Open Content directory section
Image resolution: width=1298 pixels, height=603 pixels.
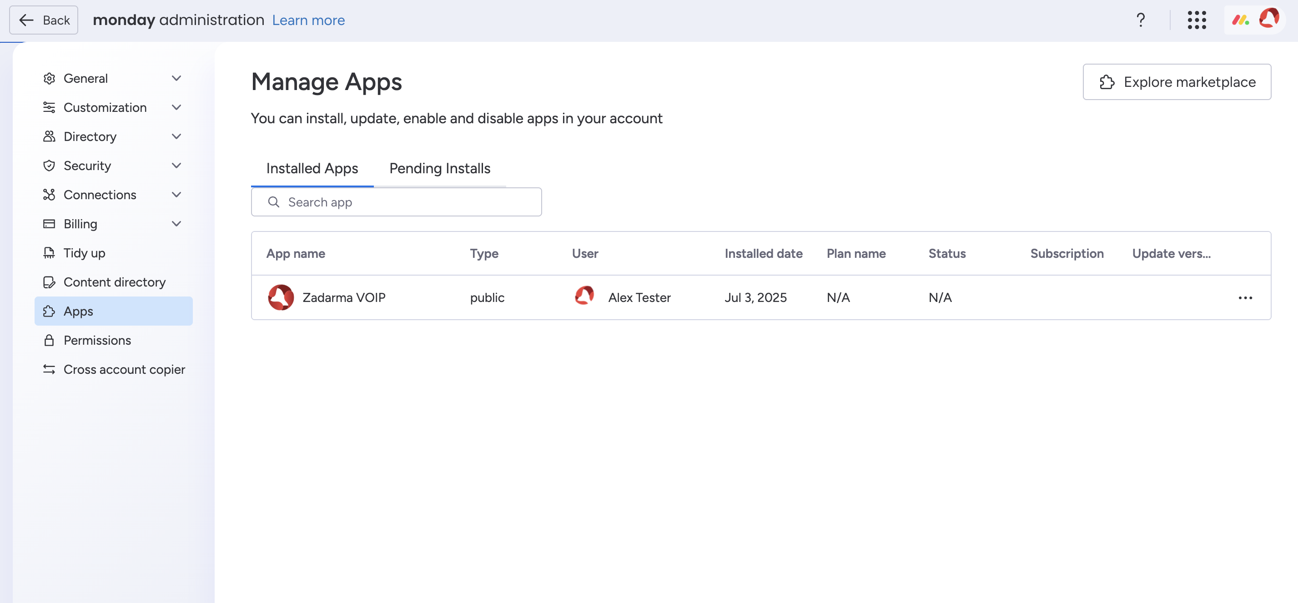click(x=114, y=282)
